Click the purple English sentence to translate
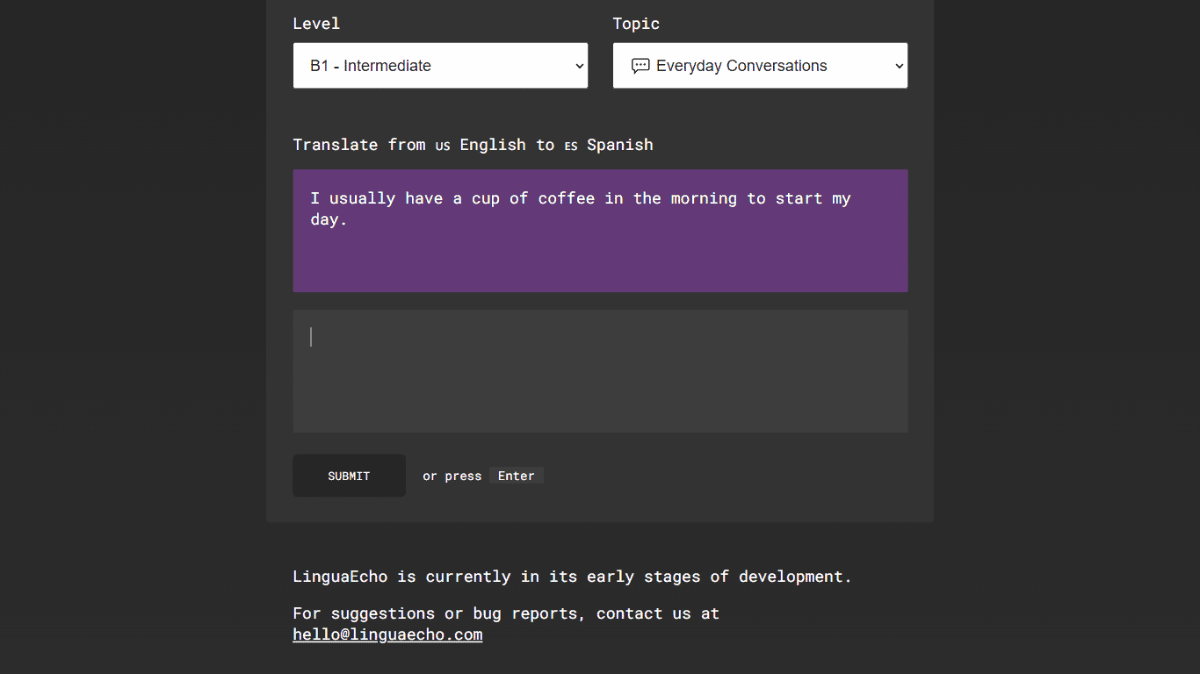 coord(600,231)
